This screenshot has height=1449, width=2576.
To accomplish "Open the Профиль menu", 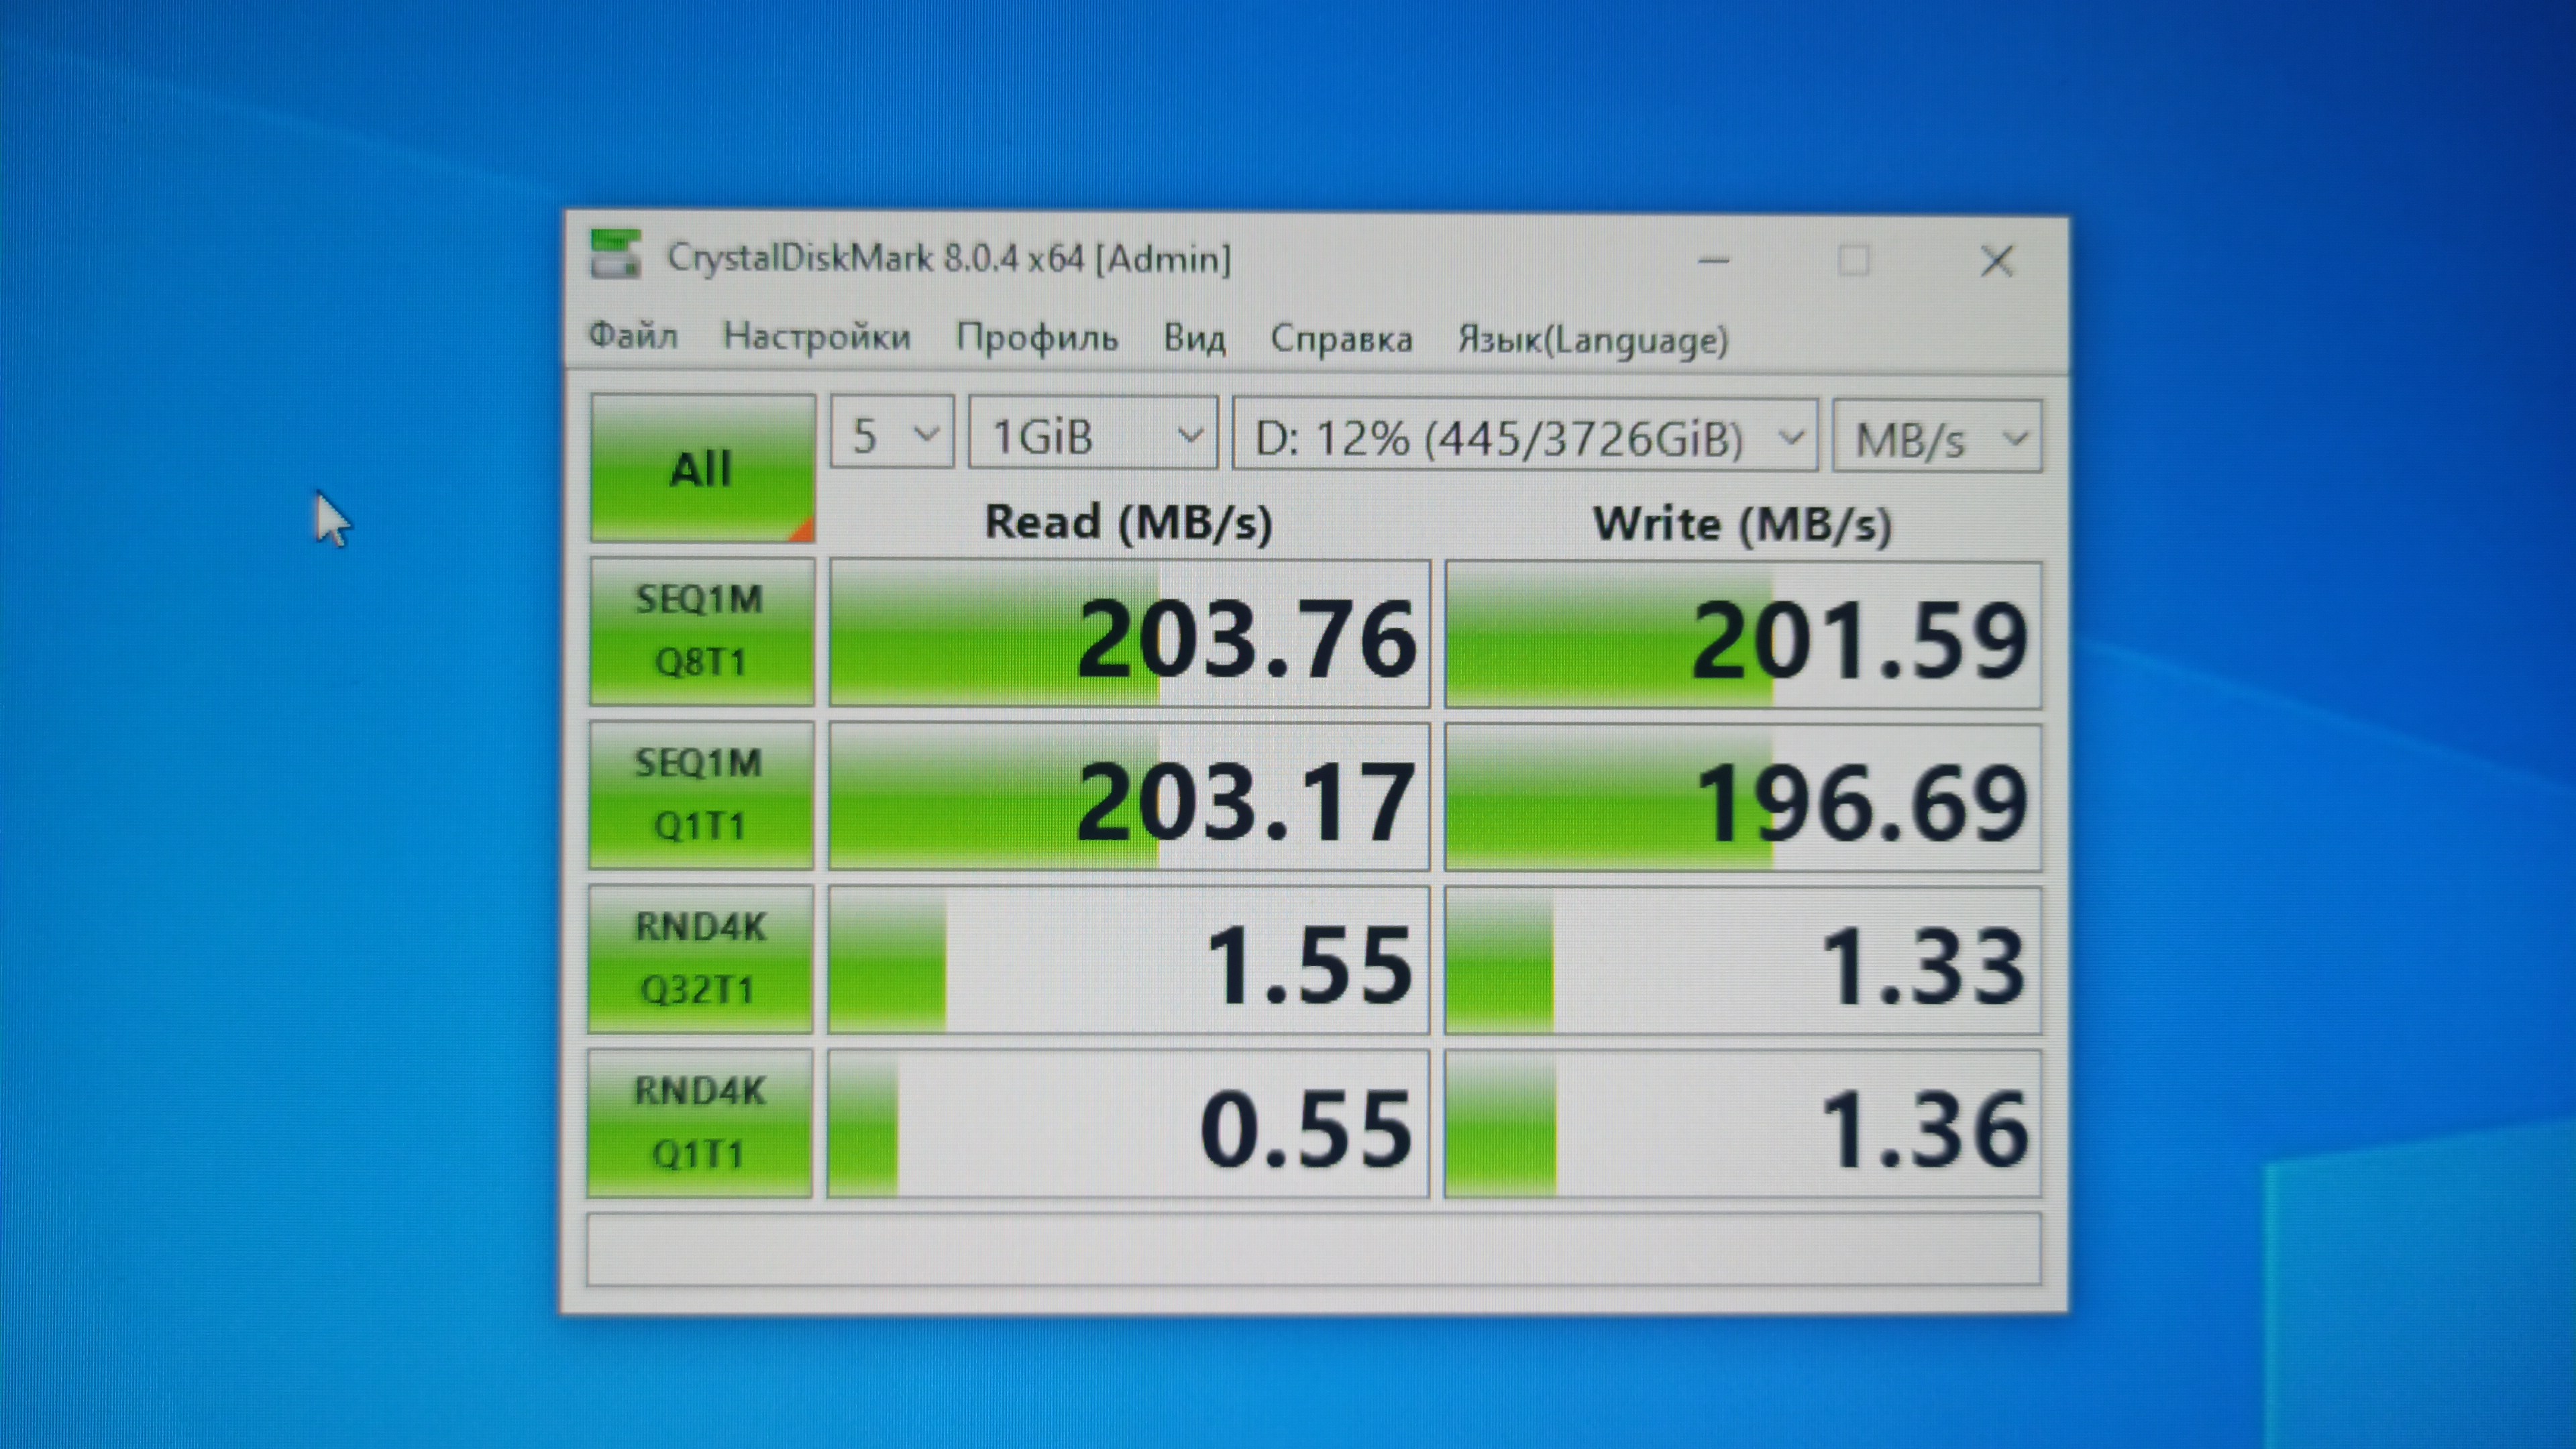I will pos(1037,337).
